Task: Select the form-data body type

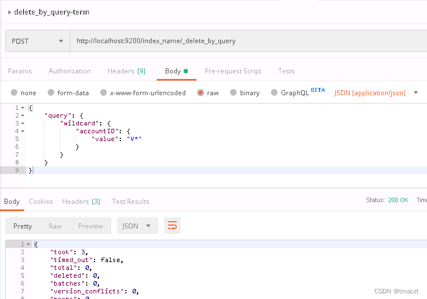Action: [51, 93]
